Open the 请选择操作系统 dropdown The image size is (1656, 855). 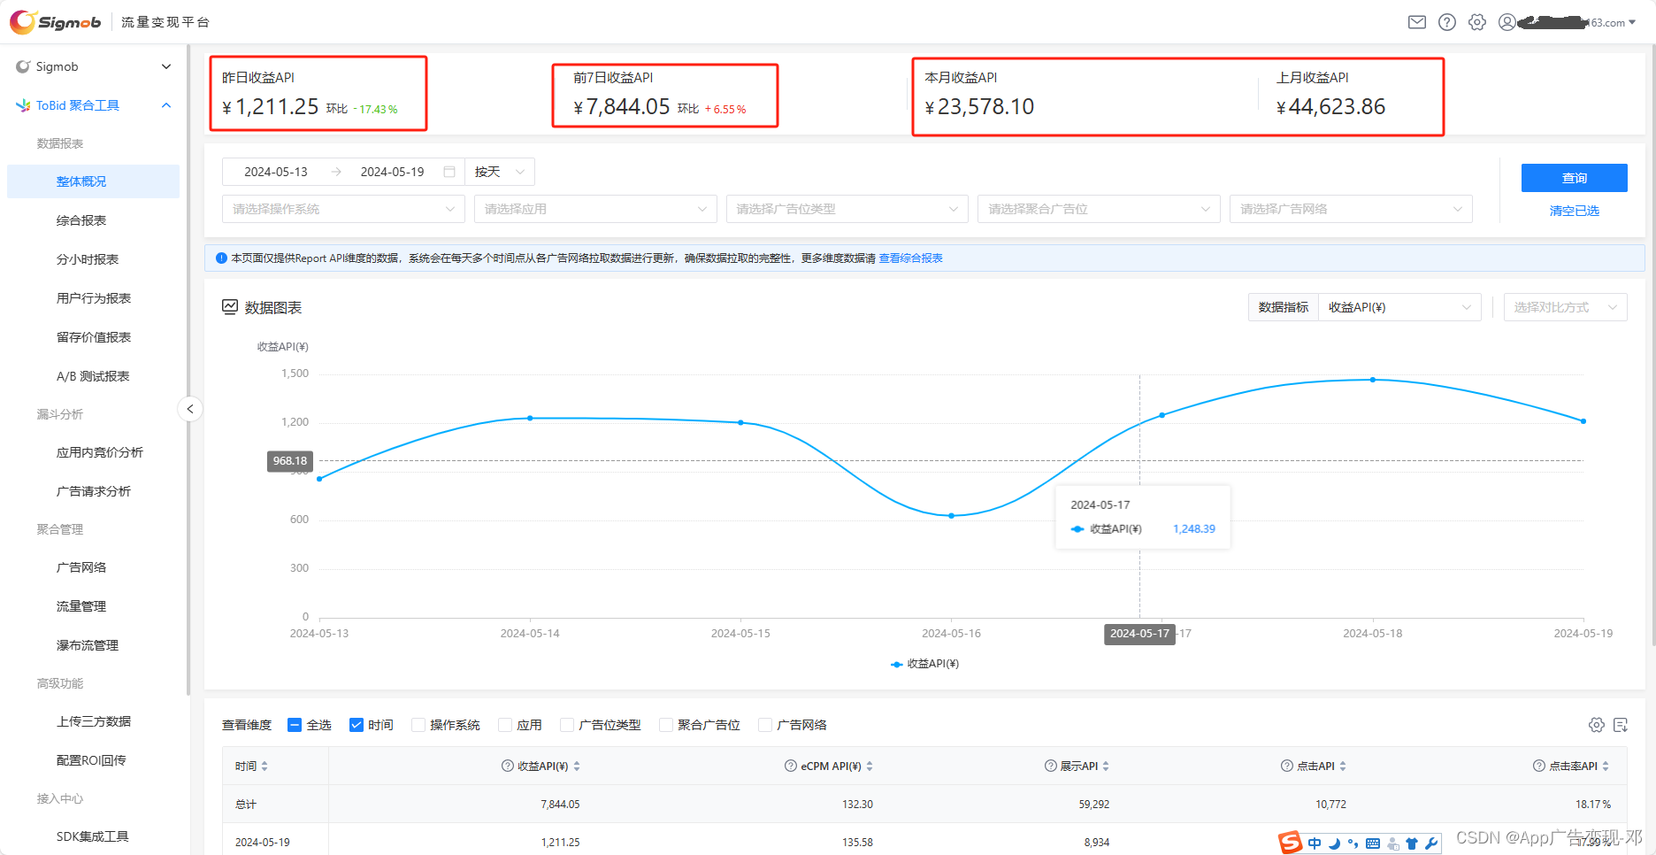point(343,209)
